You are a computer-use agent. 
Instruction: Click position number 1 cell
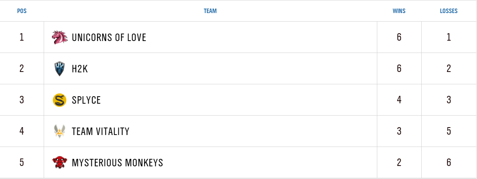(x=22, y=37)
